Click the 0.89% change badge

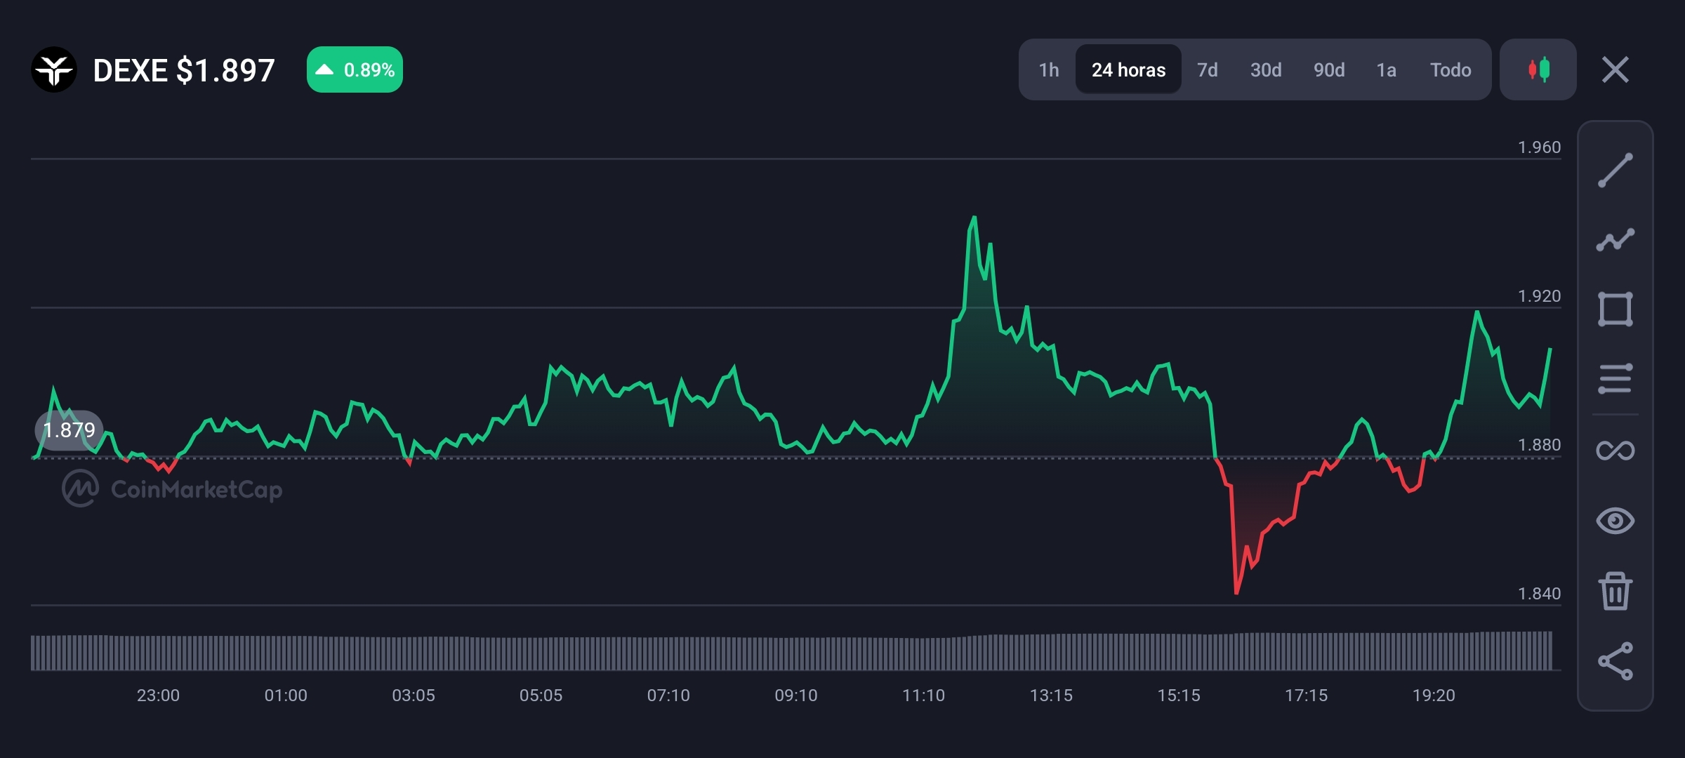[x=355, y=69]
